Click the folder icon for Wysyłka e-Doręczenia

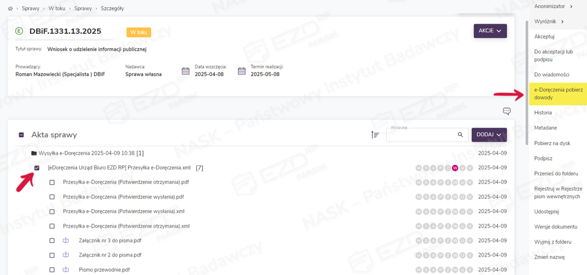coord(34,154)
